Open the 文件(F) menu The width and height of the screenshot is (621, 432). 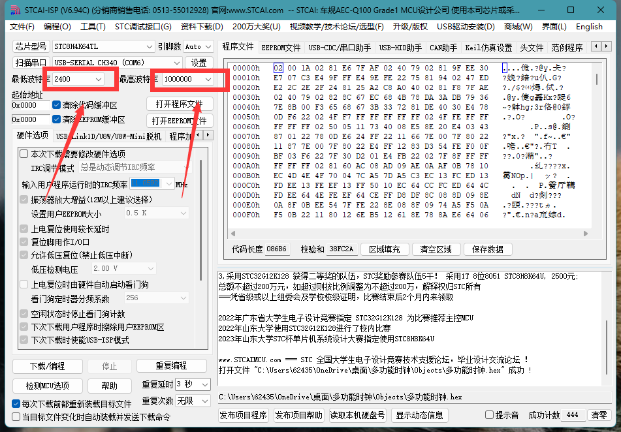click(22, 27)
